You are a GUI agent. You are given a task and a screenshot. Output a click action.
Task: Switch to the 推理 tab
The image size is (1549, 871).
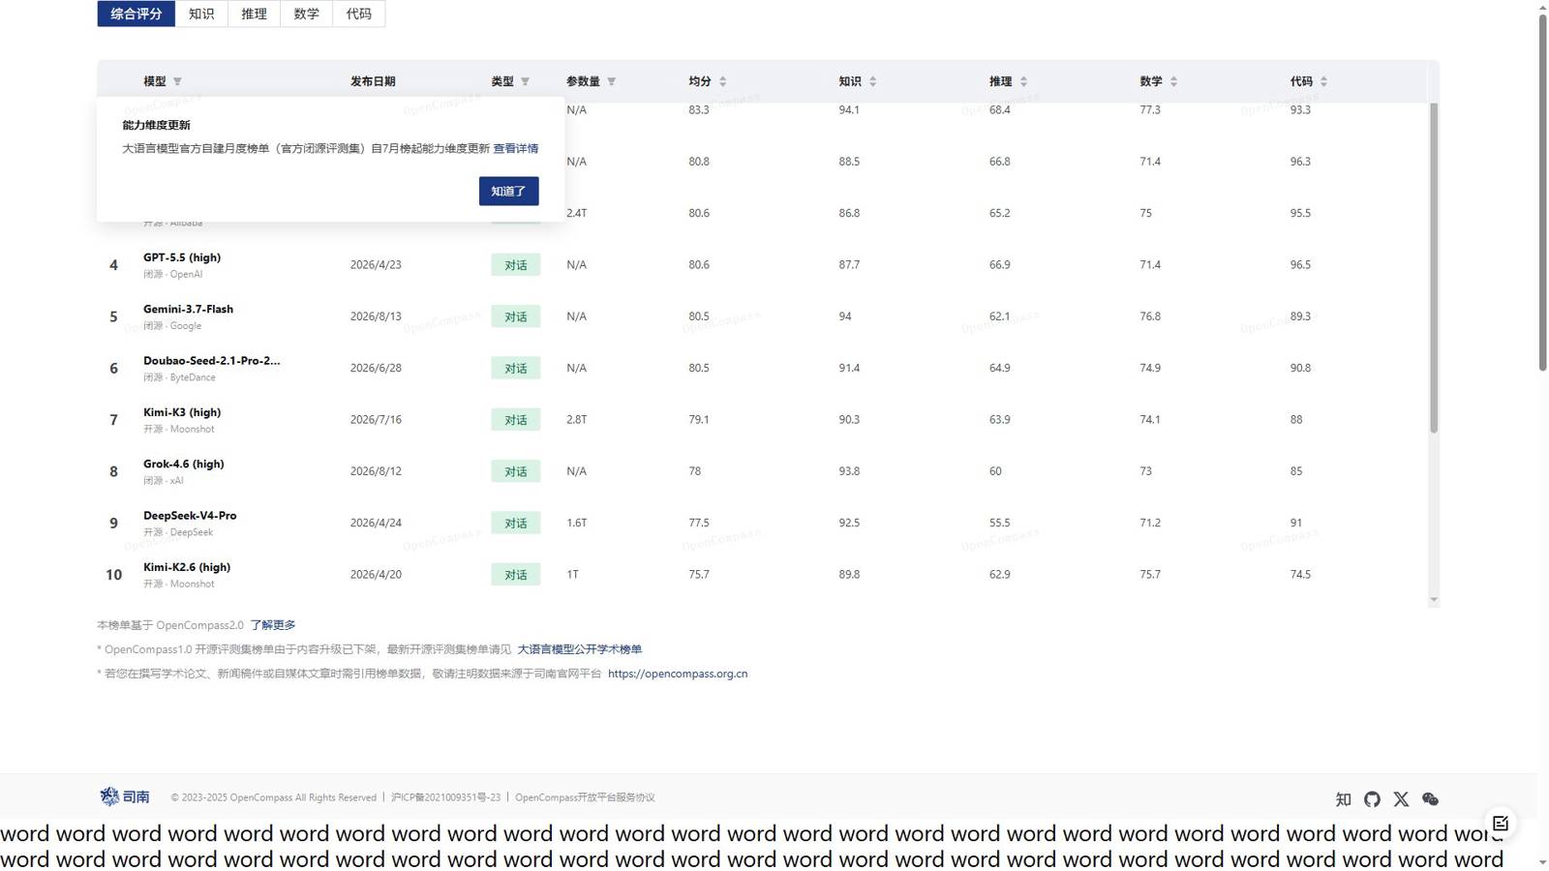coord(254,14)
